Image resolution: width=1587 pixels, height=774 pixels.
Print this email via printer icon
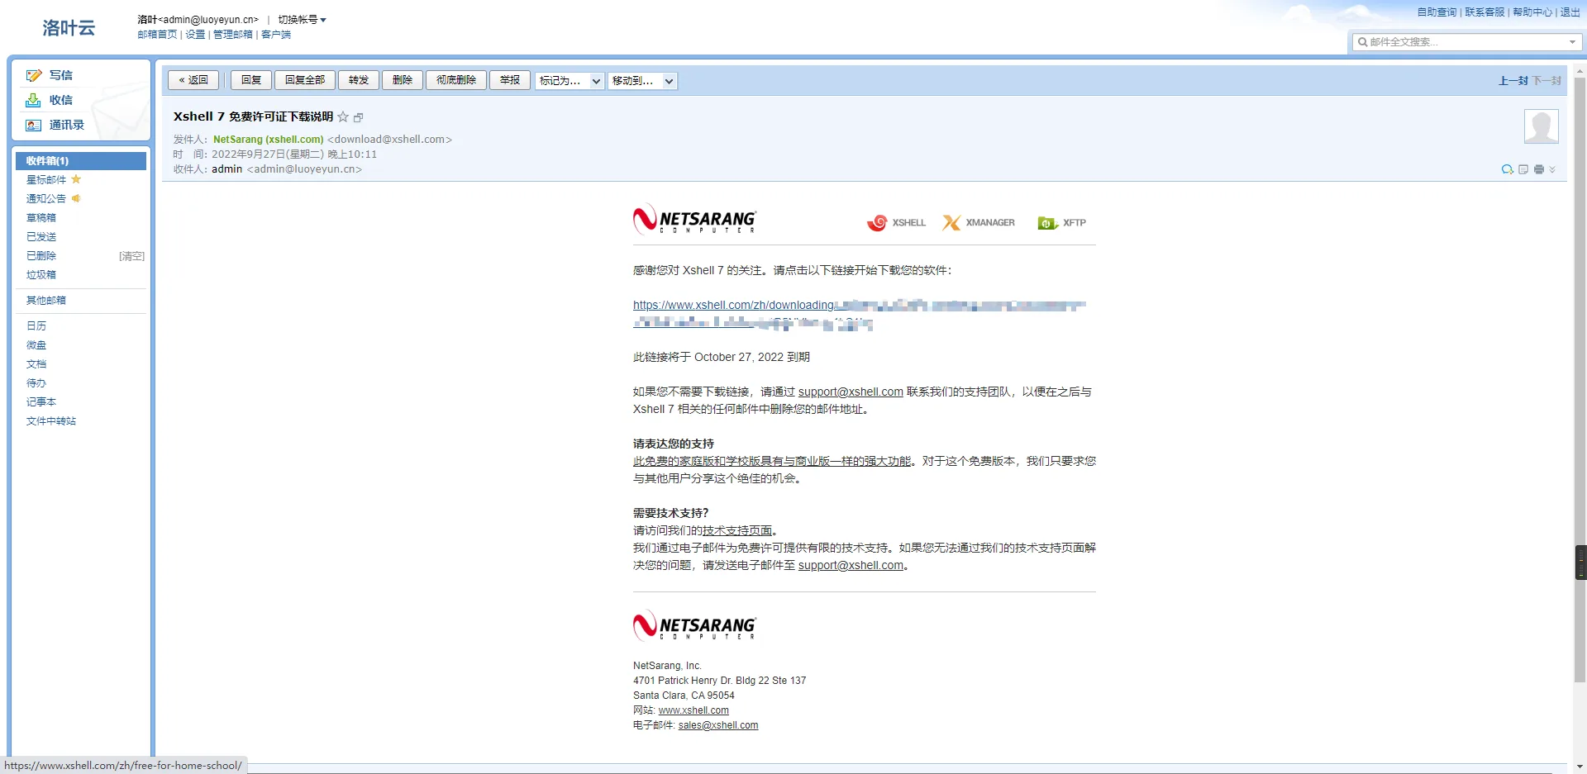coord(1539,169)
